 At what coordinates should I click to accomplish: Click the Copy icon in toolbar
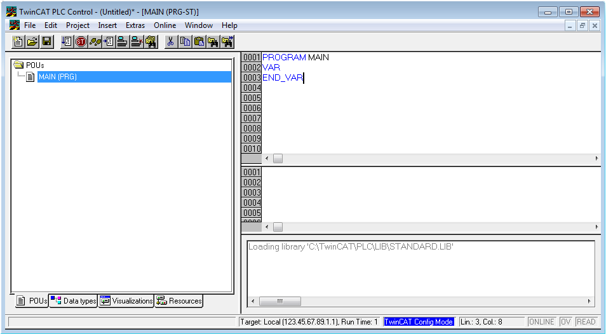tap(185, 42)
